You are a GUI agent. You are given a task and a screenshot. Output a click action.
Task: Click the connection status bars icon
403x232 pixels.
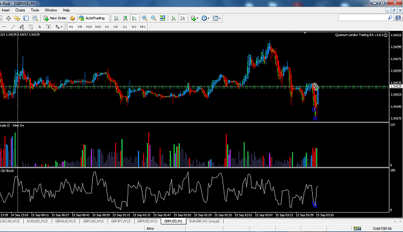pos(357,228)
